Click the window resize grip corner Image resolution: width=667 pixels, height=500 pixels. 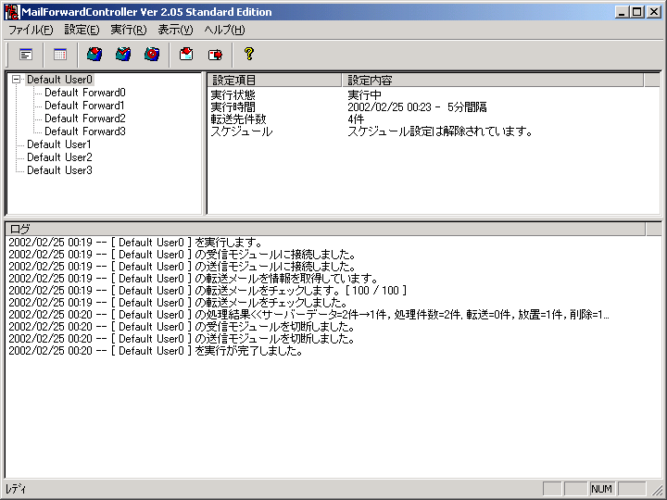pyautogui.click(x=657, y=490)
